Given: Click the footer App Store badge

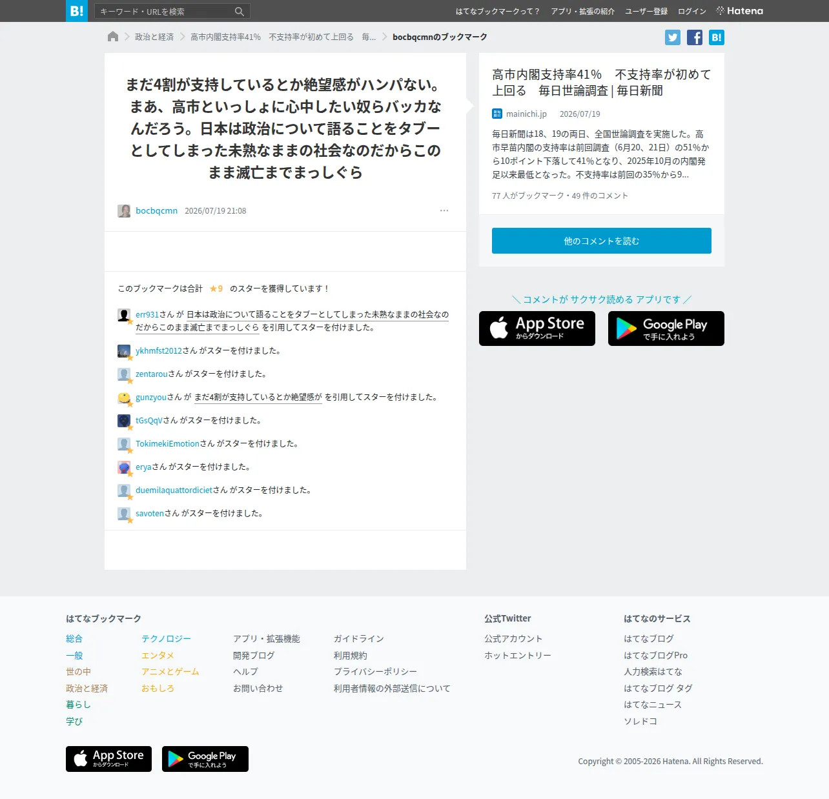Looking at the screenshot, I should [x=108, y=759].
